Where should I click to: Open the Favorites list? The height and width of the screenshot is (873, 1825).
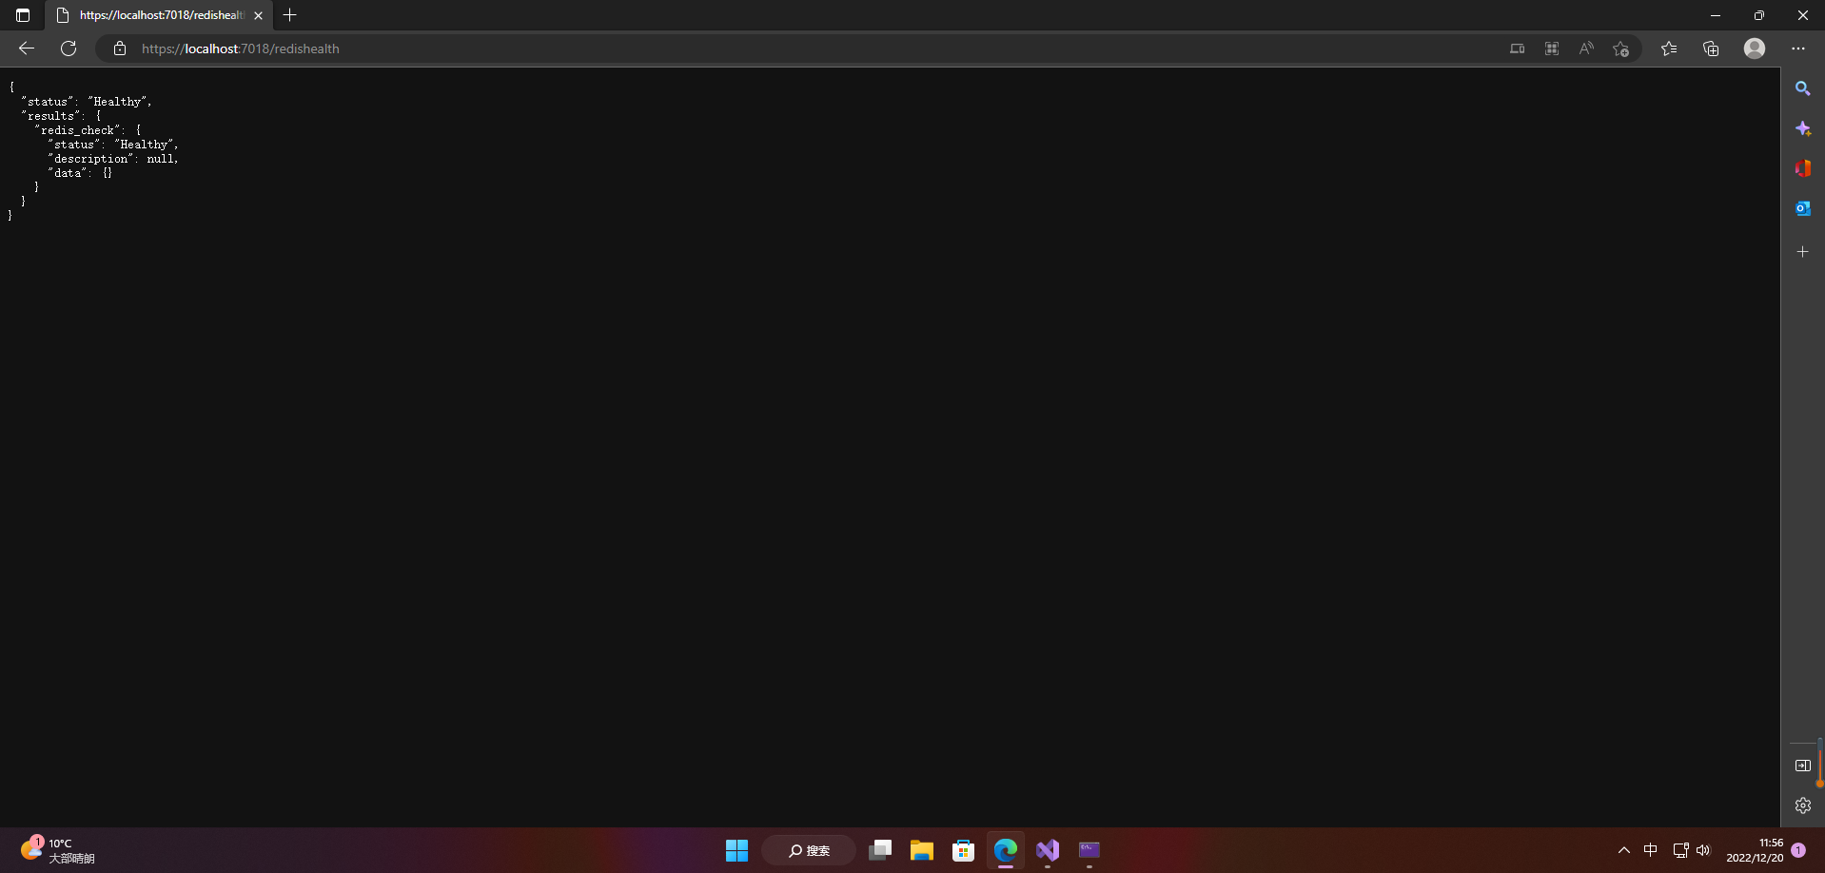pyautogui.click(x=1669, y=48)
